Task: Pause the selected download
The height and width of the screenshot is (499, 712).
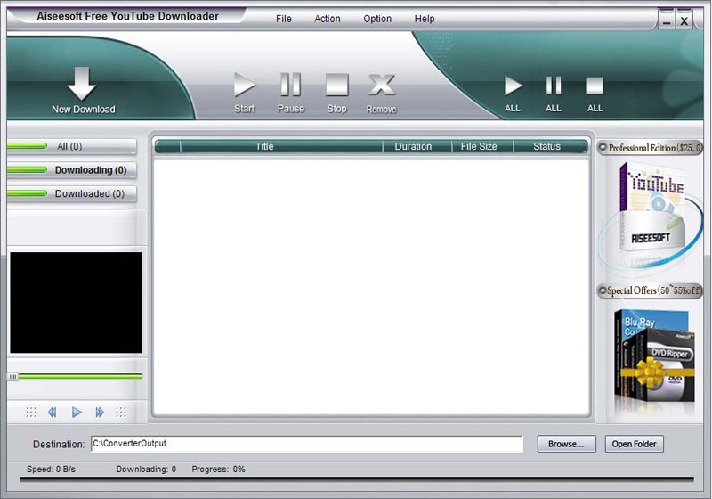Action: (x=290, y=86)
